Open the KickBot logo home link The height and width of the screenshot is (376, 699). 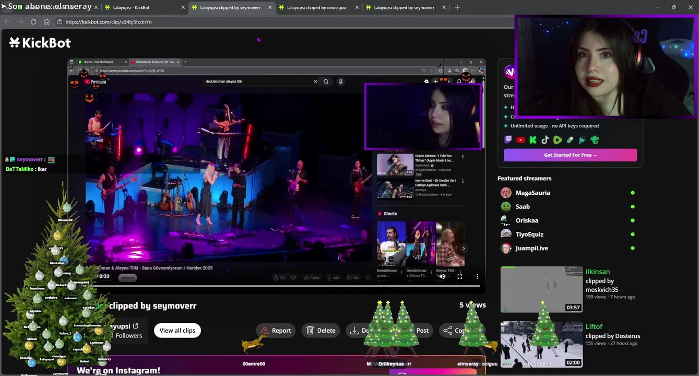[x=40, y=43]
